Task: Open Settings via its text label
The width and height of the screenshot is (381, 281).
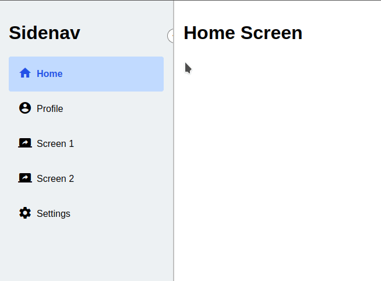Action: coord(54,214)
